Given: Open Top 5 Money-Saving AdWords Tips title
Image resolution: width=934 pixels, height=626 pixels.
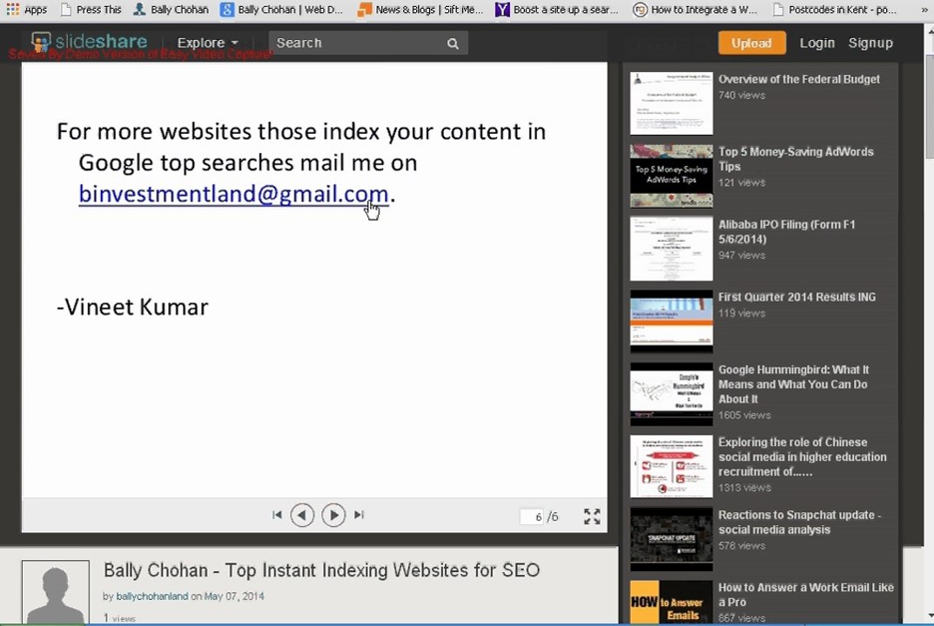Looking at the screenshot, I should tap(796, 159).
